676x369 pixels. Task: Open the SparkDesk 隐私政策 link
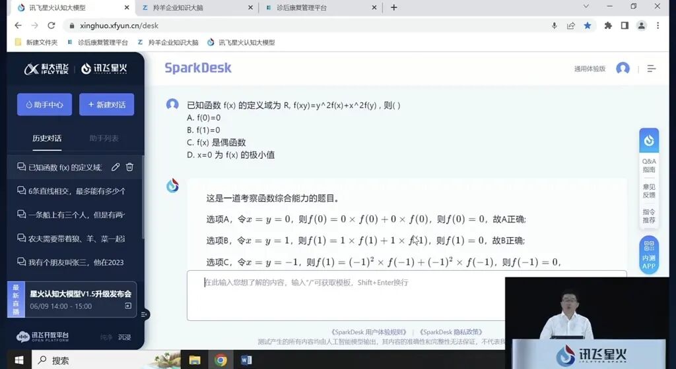pos(451,332)
